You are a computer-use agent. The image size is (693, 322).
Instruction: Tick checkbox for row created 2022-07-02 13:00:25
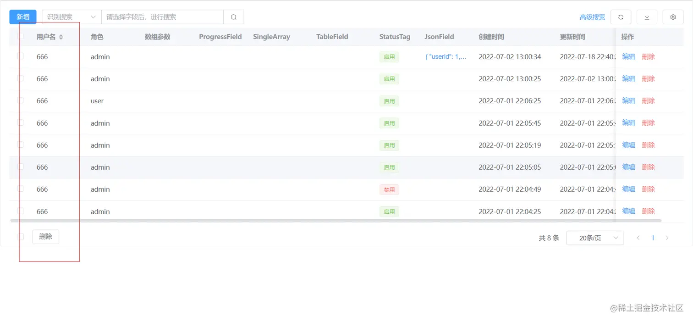coord(21,78)
